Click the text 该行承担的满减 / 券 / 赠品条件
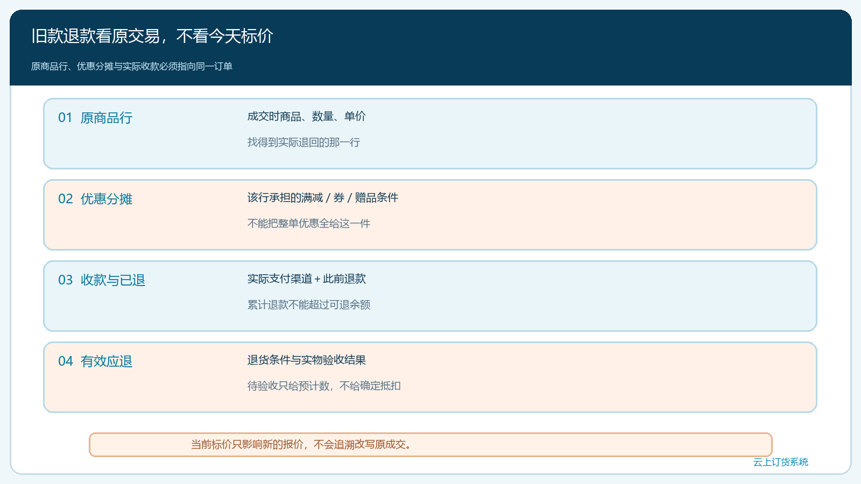Screen dimensions: 861x484 pyautogui.click(x=323, y=197)
